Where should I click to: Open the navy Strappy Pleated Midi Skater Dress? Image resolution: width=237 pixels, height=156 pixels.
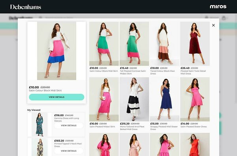[165, 99]
